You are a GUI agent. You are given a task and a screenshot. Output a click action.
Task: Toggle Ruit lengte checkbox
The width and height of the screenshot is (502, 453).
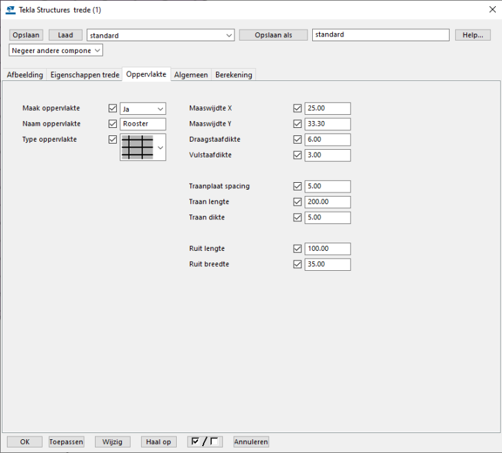click(x=298, y=249)
